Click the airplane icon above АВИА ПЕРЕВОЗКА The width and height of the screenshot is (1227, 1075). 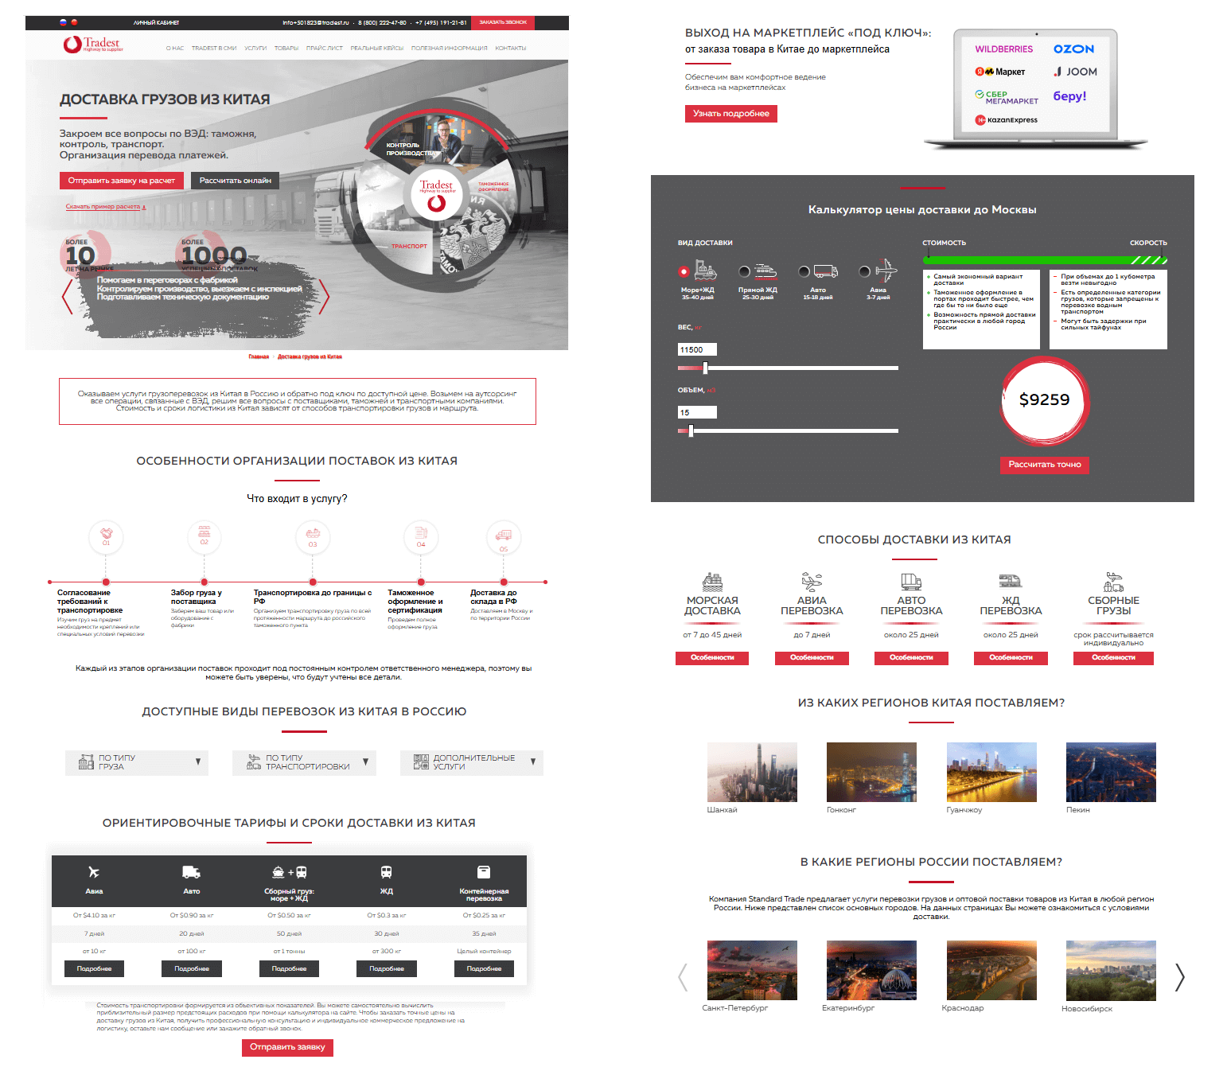click(812, 582)
